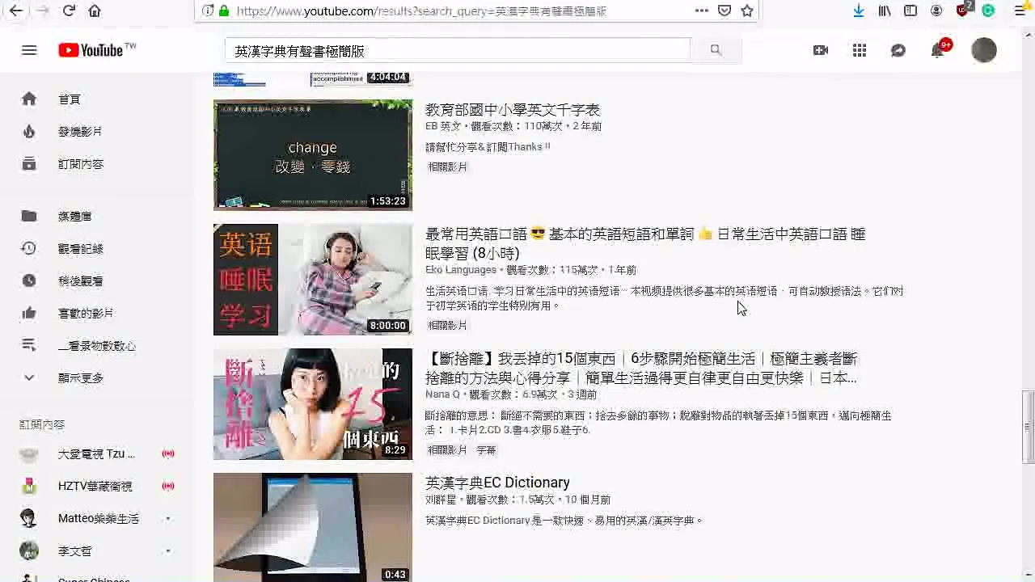Open YouTube apps grid icon

pyautogui.click(x=860, y=50)
